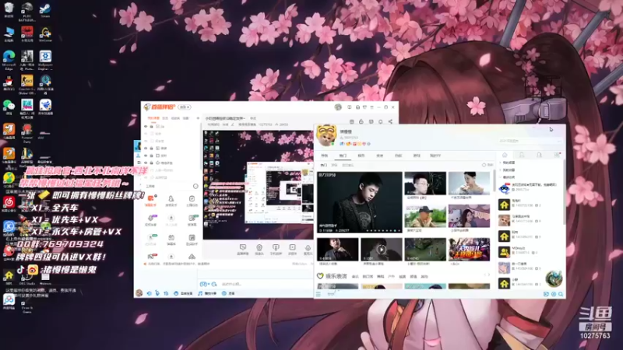The width and height of the screenshot is (623, 350).
Task: Click the play-box icon below stream preview
Action: pos(293,249)
